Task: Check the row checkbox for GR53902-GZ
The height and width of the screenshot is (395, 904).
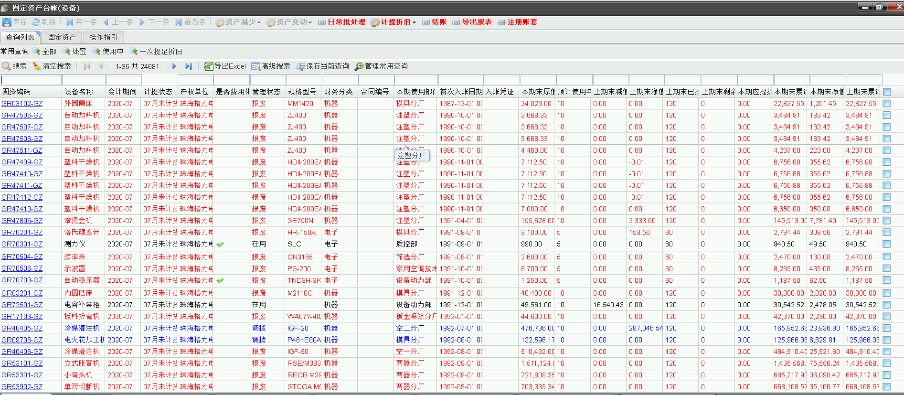Action: [x=887, y=387]
